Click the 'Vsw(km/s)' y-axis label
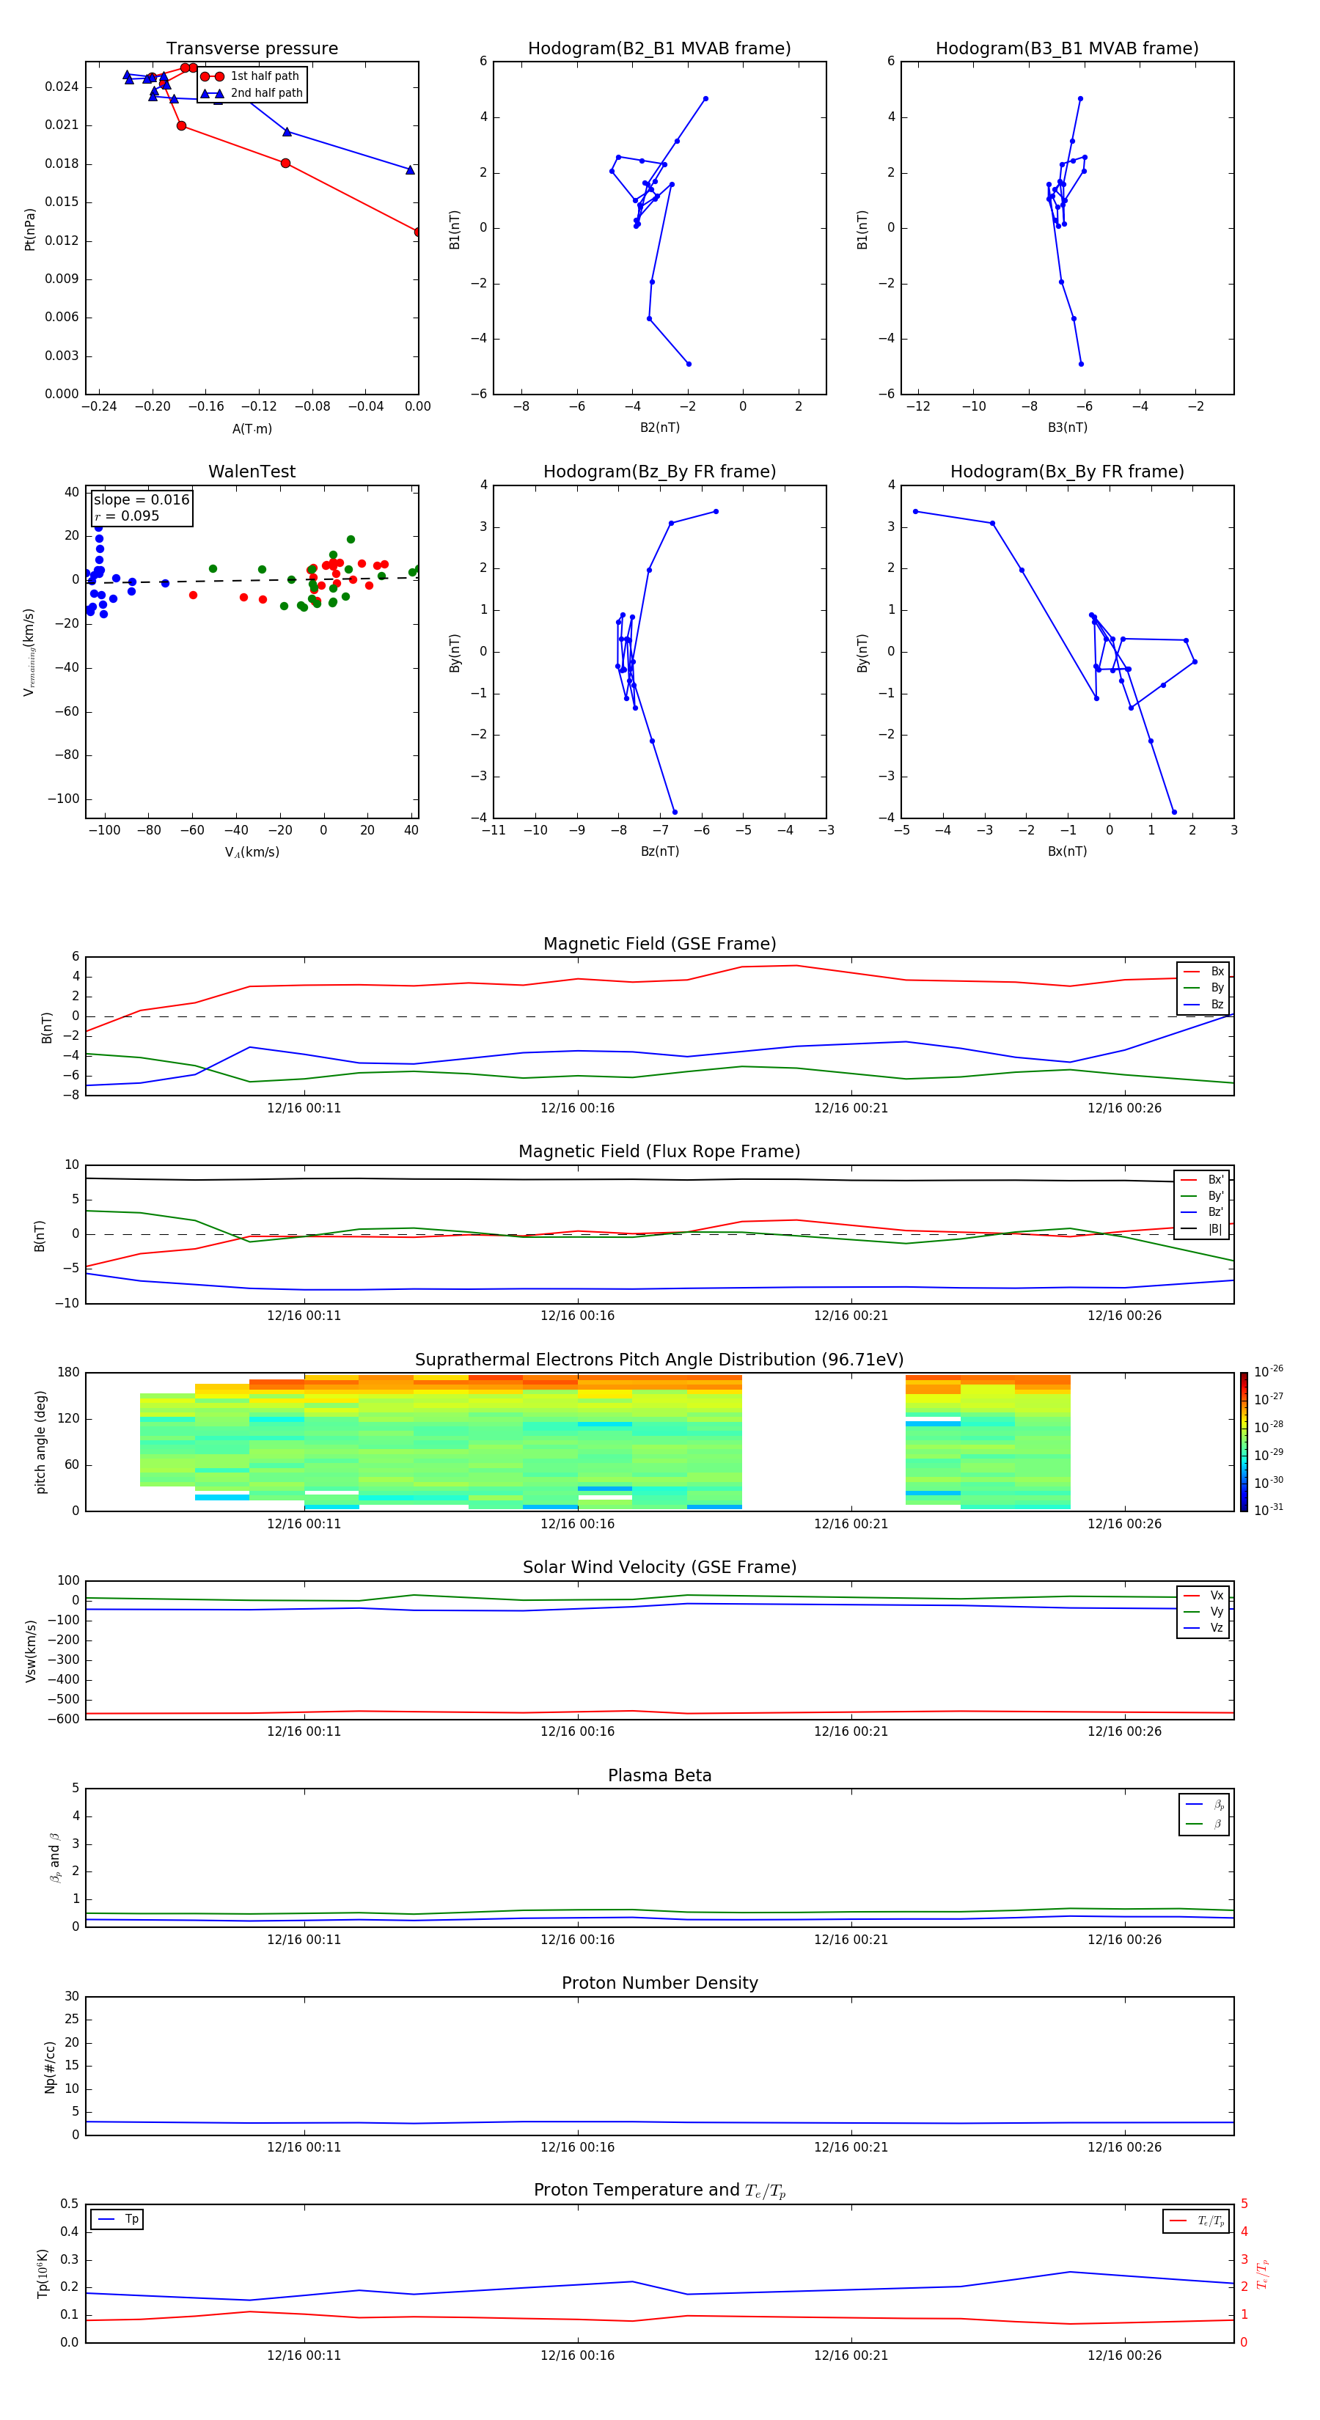This screenshot has height=2420, width=1320. (31, 1651)
